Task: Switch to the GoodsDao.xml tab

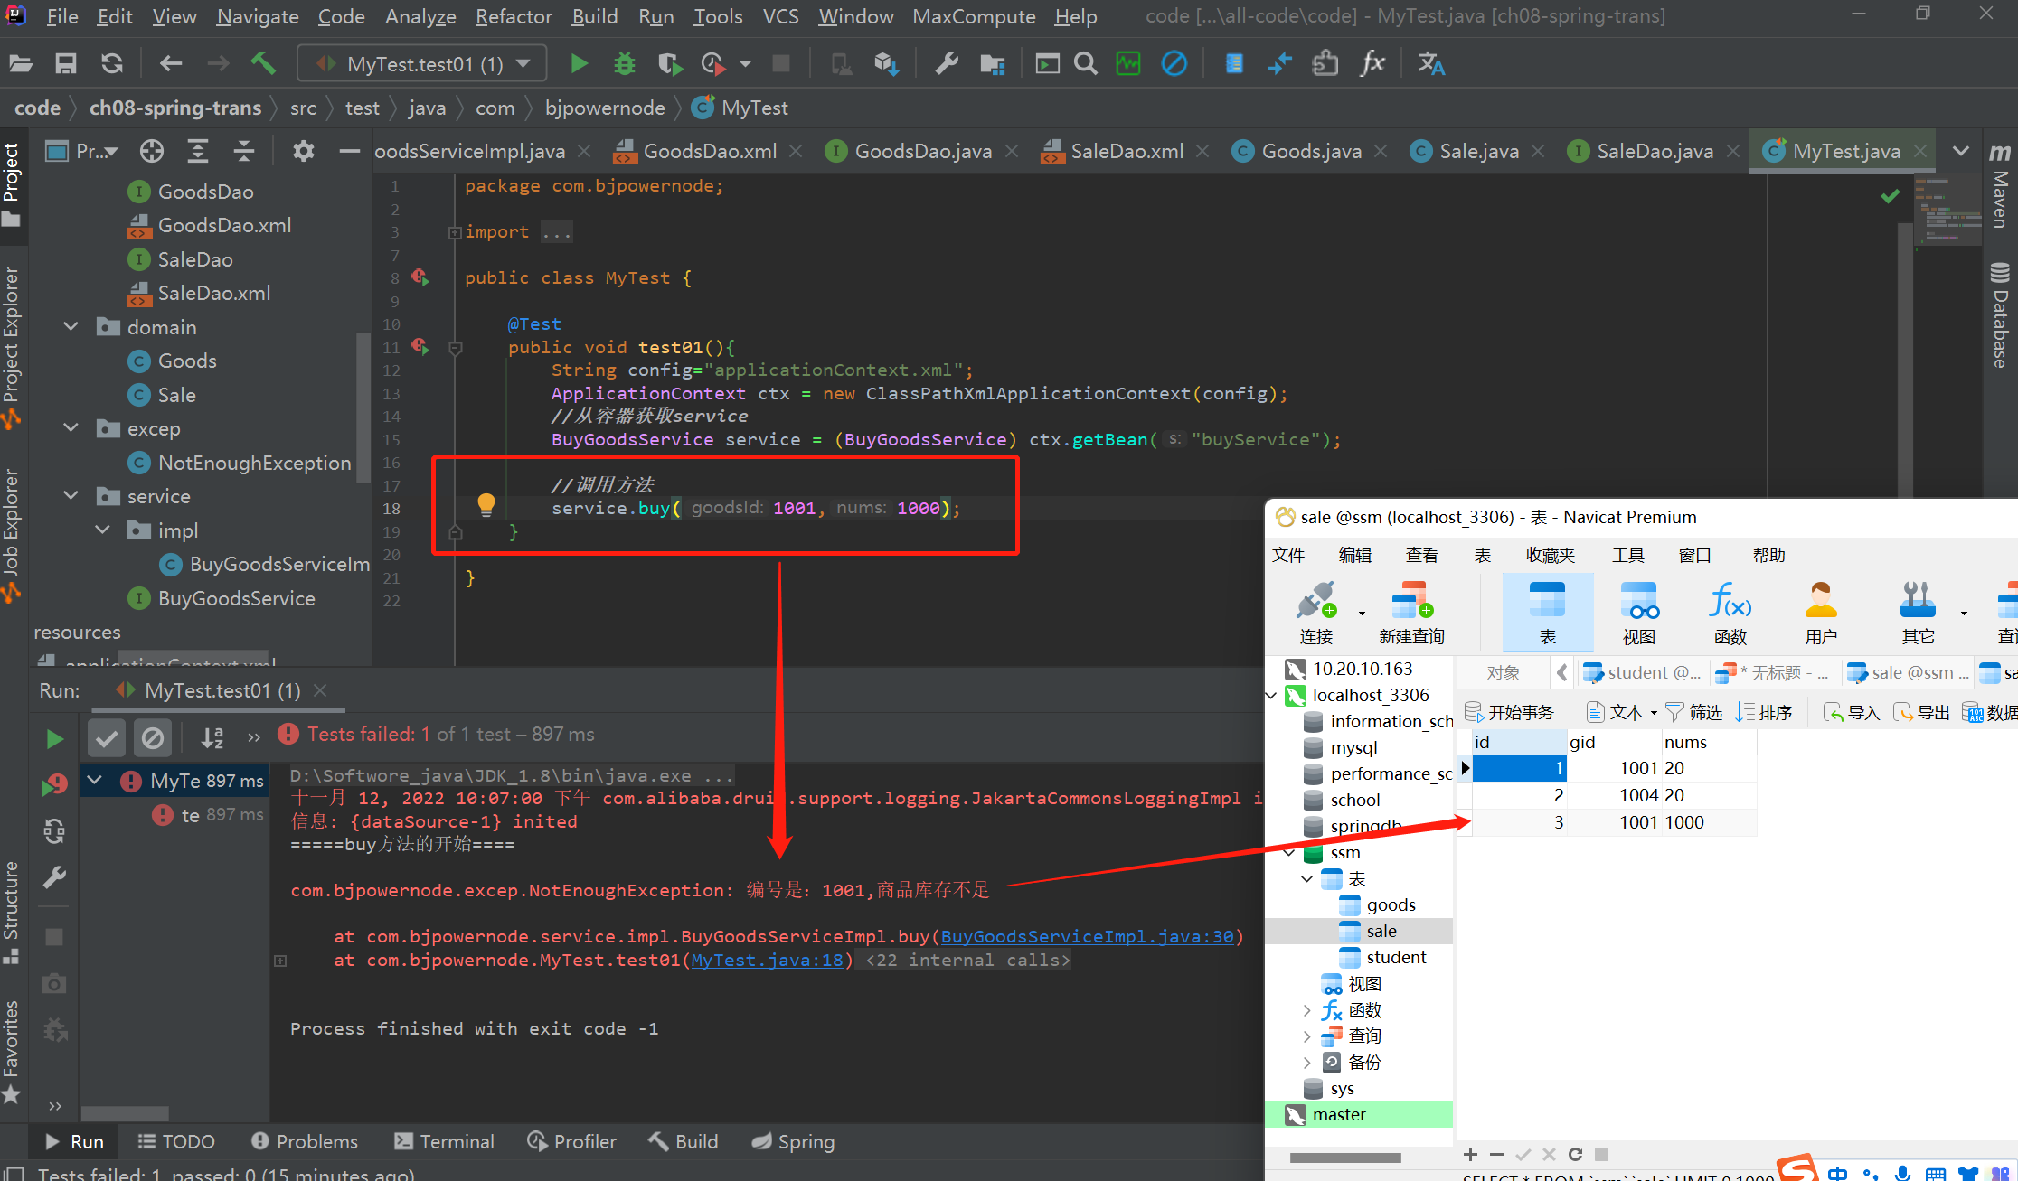Action: coord(709,151)
